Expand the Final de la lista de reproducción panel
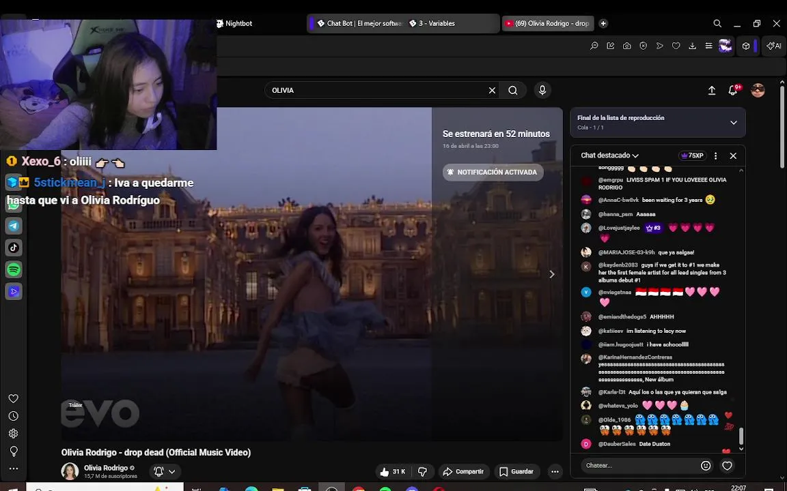 [733, 123]
